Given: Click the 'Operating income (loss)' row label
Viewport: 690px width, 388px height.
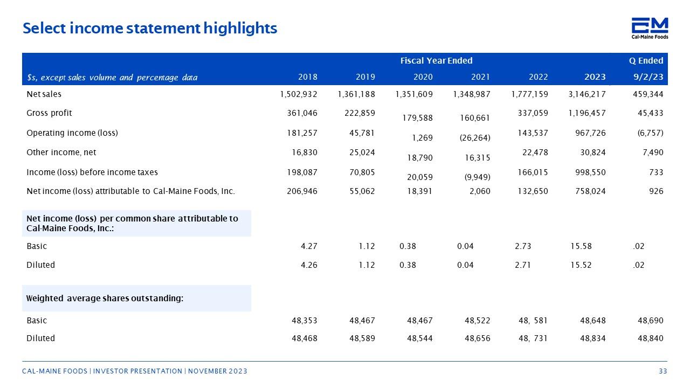Looking at the screenshot, I should click(72, 133).
